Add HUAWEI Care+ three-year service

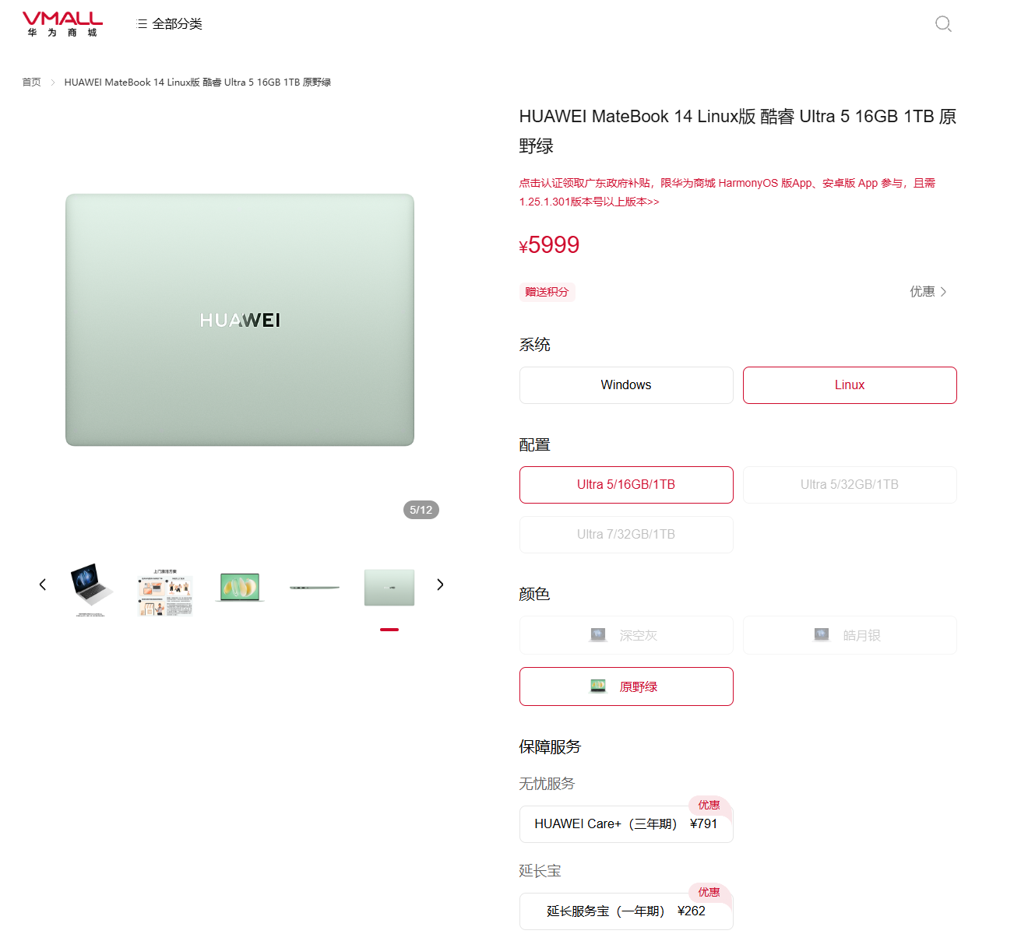pos(626,824)
